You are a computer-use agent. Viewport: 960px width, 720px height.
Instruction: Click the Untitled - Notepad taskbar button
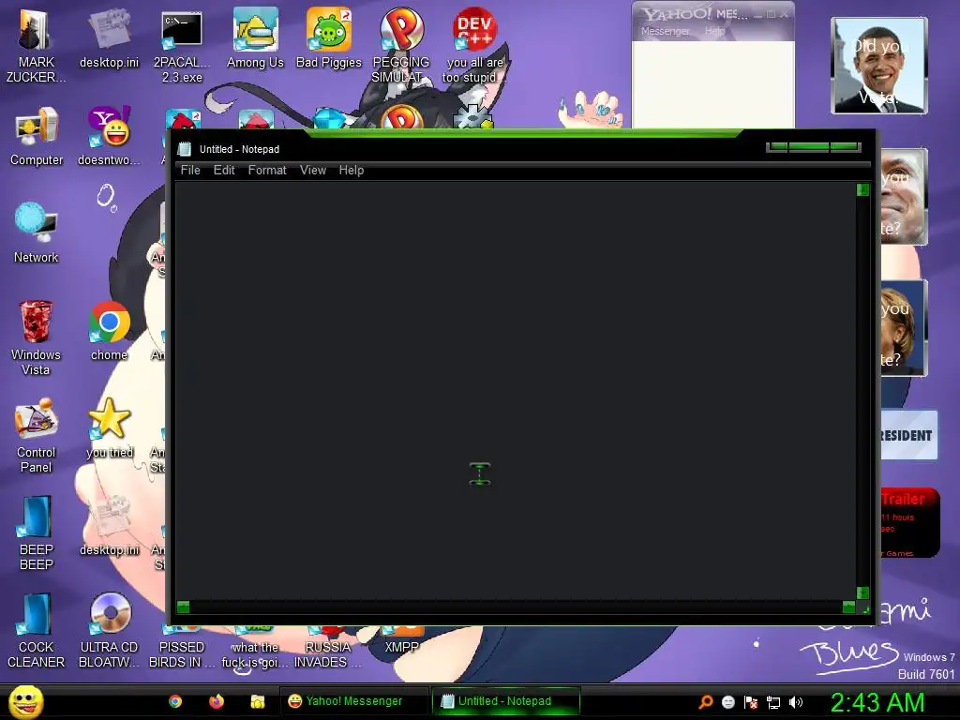point(505,701)
